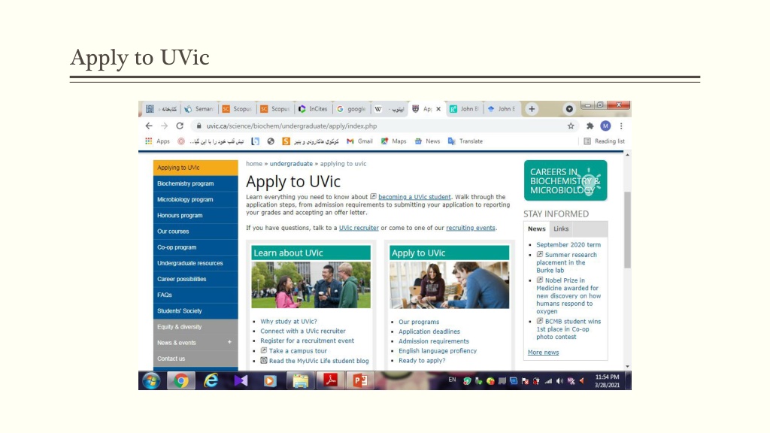Open PowerPoint from the taskbar

click(360, 380)
